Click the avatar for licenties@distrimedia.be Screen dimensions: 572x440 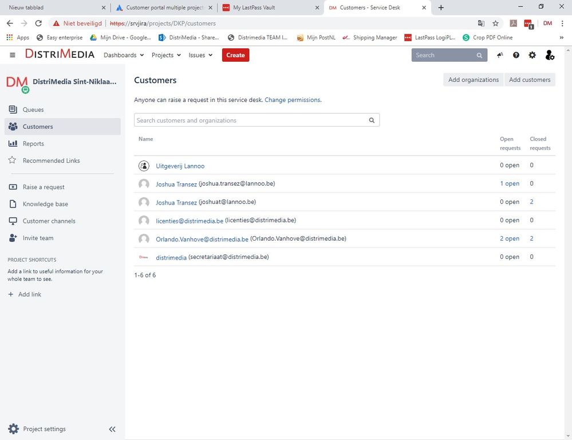pyautogui.click(x=144, y=220)
